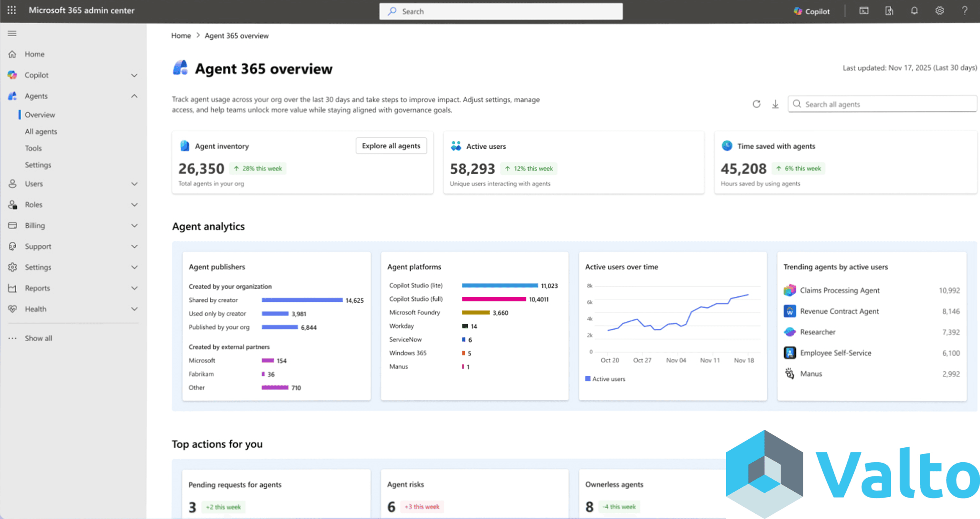
Task: Click the Home icon in sidebar
Action: pyautogui.click(x=12, y=54)
